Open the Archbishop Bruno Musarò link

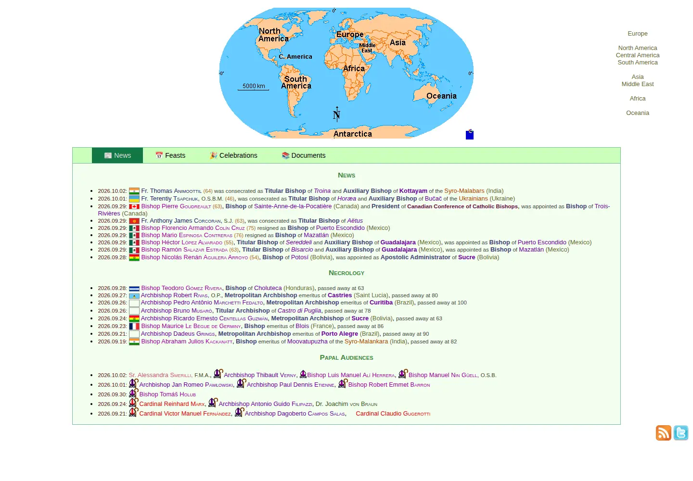coord(177,311)
